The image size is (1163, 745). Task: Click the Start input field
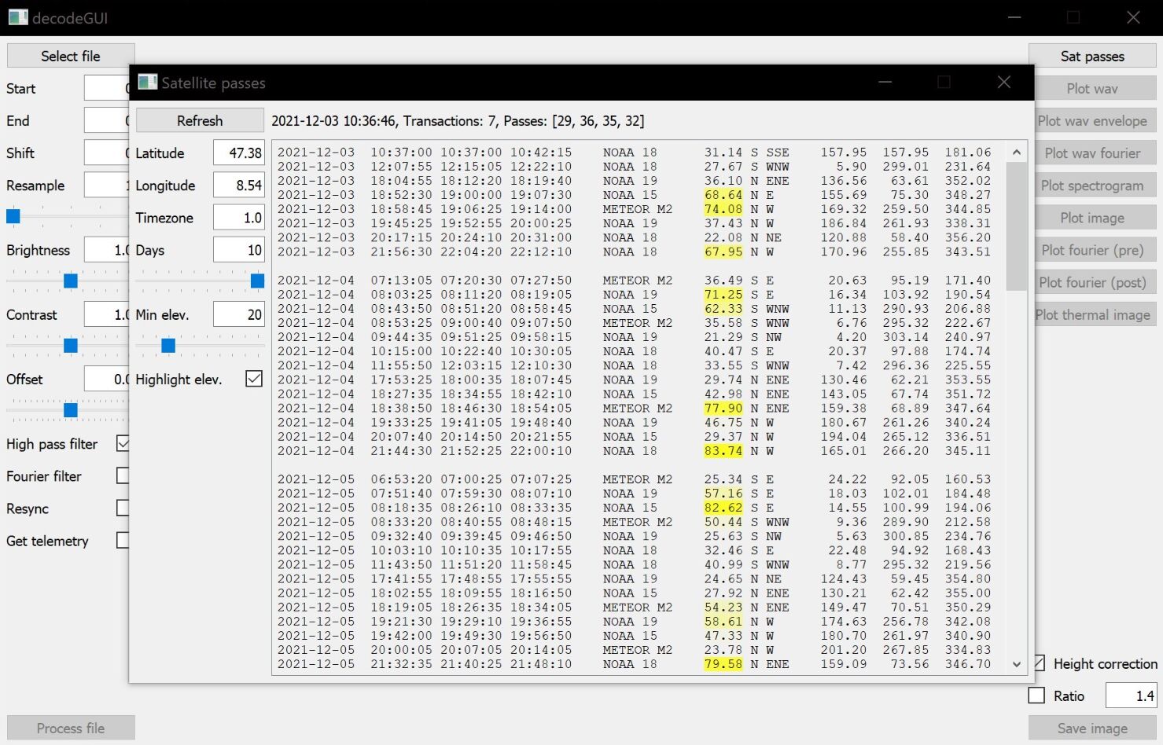pos(106,88)
